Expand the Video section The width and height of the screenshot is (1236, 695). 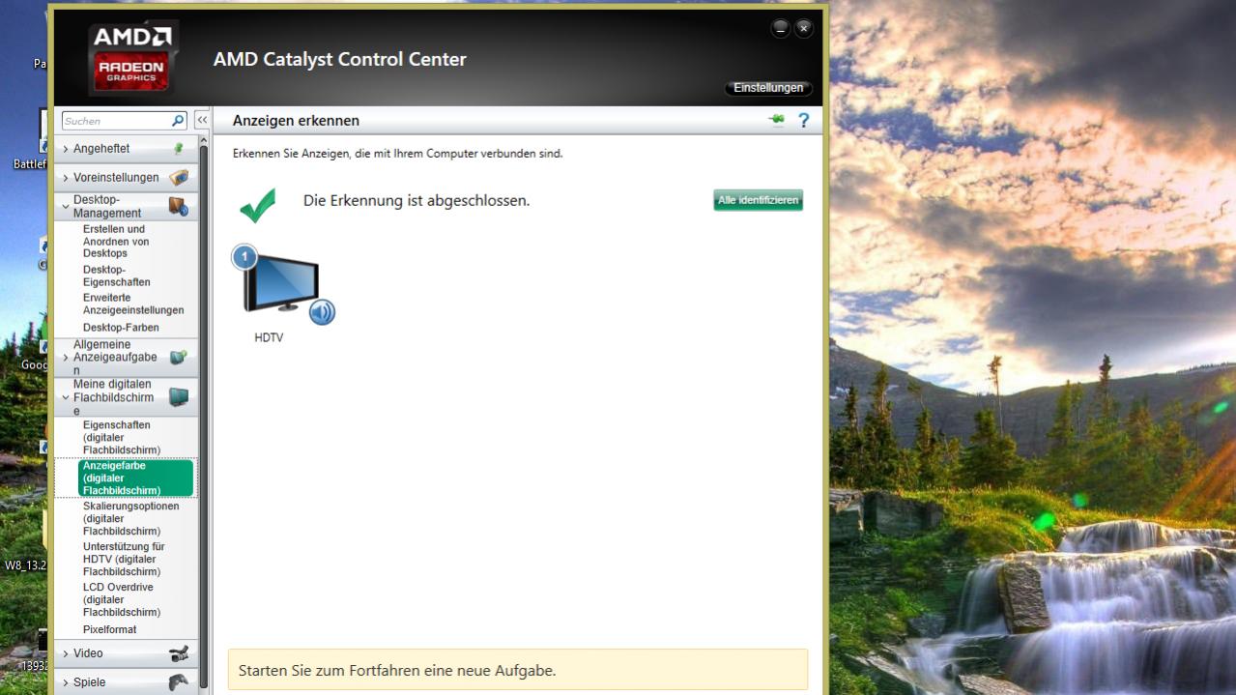[66, 653]
